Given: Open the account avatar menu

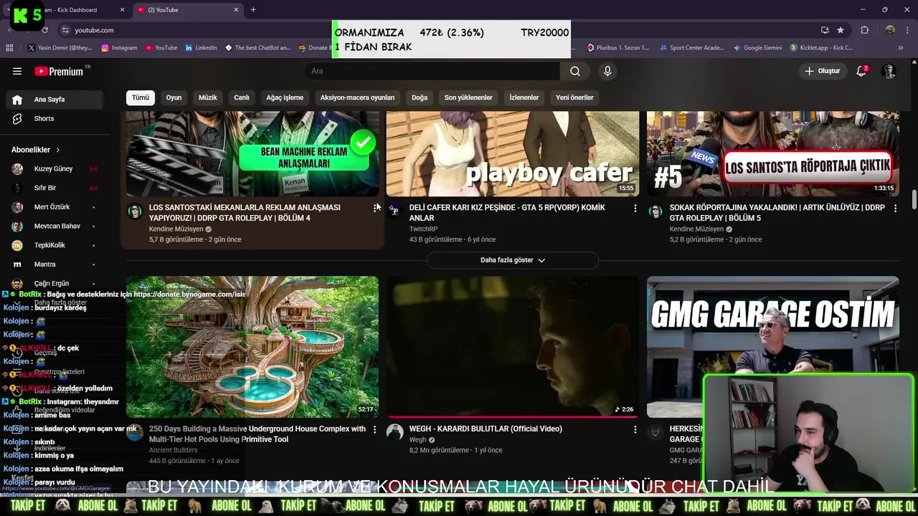Looking at the screenshot, I should click(x=889, y=71).
